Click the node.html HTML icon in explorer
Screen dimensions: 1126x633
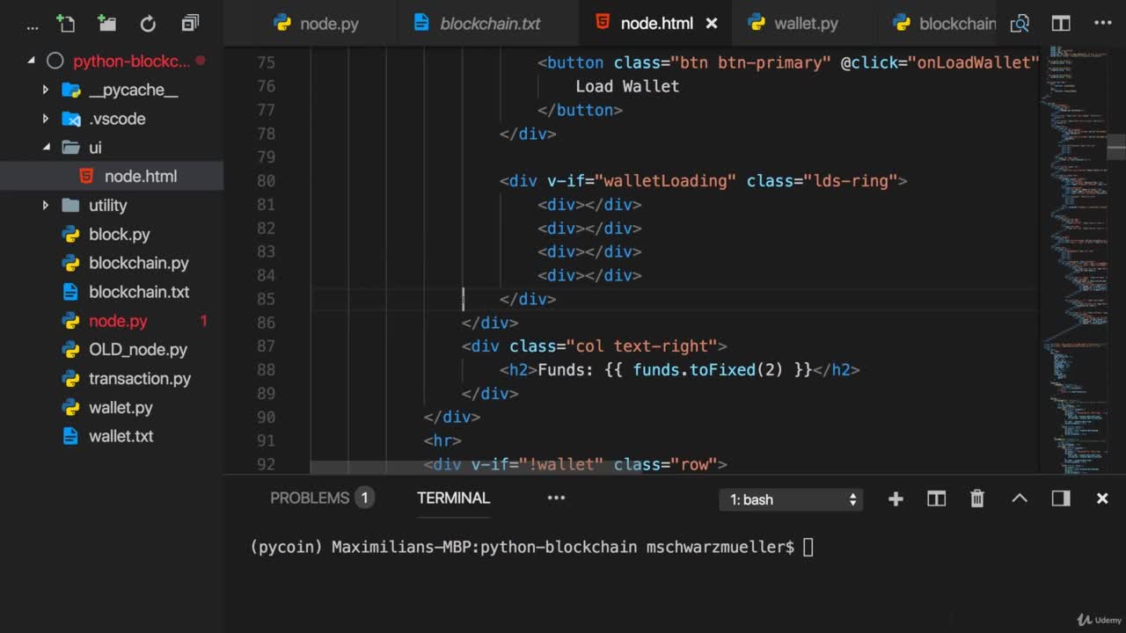86,176
